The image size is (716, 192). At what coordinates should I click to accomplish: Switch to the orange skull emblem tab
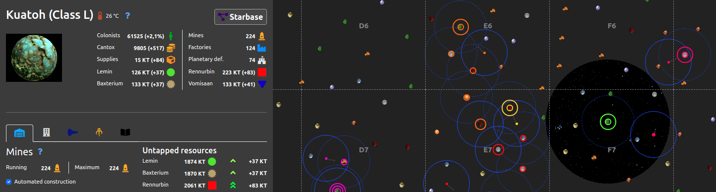coord(99,132)
